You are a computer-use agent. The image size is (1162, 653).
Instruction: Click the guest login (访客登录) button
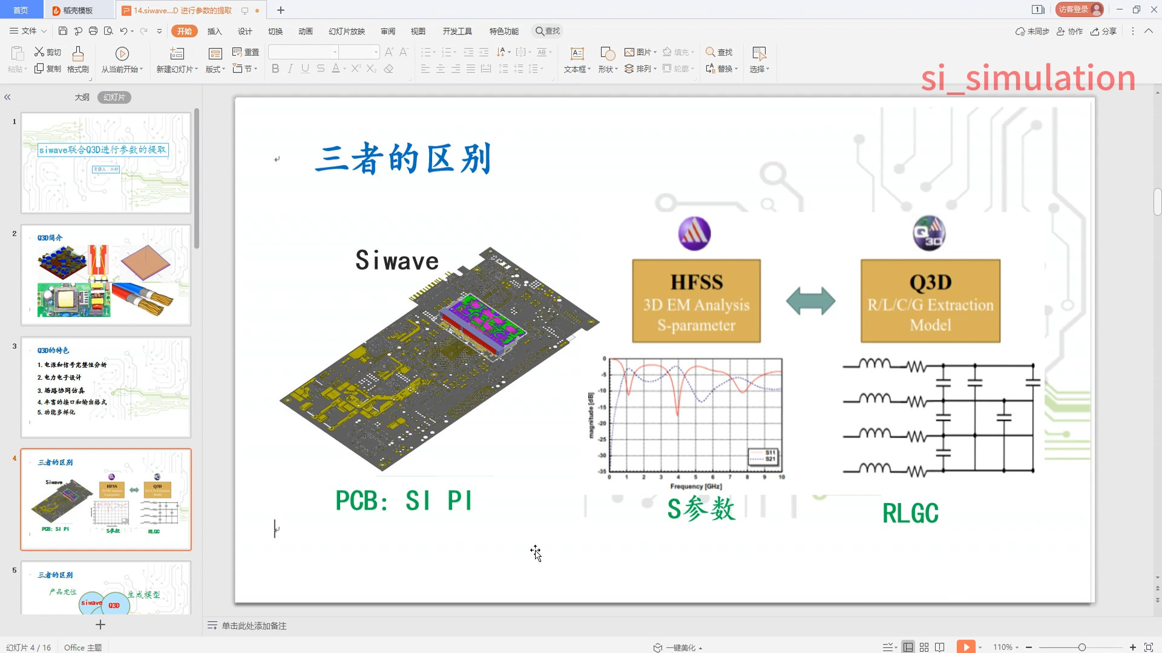coord(1080,10)
